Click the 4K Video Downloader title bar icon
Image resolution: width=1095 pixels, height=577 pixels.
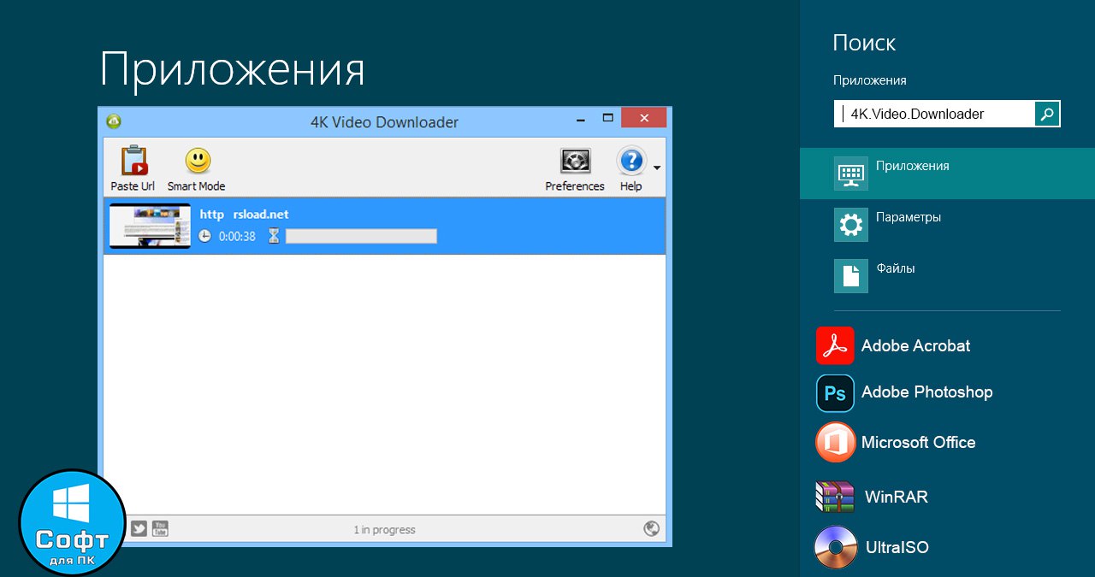click(x=113, y=121)
